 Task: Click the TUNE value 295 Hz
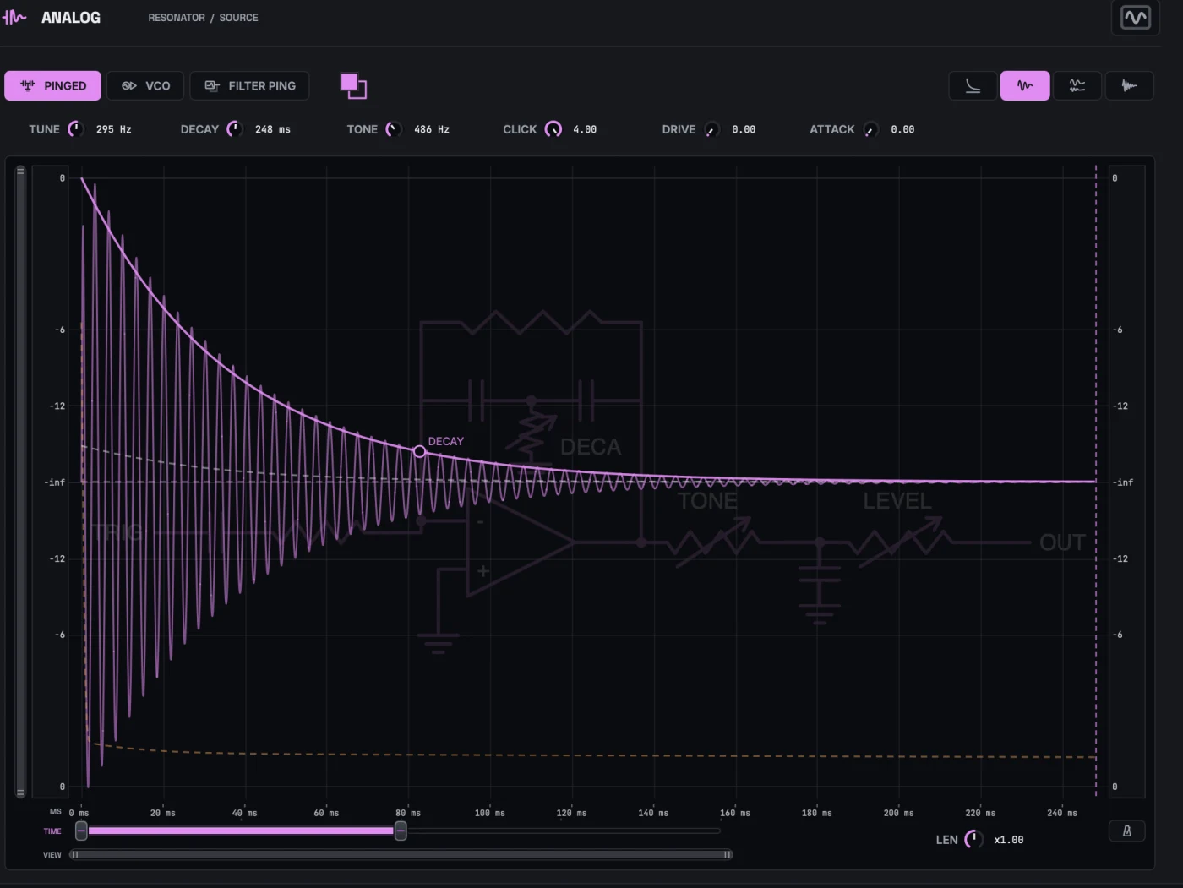[x=113, y=129]
